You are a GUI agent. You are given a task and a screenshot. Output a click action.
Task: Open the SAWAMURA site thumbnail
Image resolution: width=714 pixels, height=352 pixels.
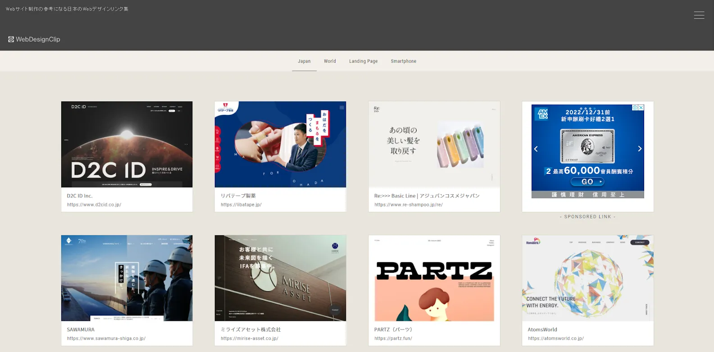(x=127, y=278)
